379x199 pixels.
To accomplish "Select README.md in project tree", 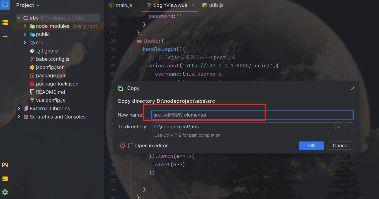I will click(x=50, y=92).
